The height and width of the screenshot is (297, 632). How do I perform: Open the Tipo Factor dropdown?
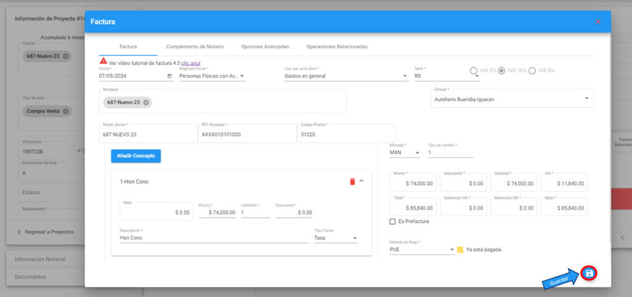[336, 238]
